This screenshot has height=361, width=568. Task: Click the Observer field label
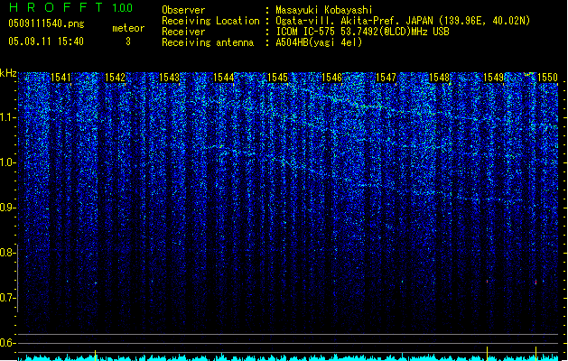coord(183,10)
